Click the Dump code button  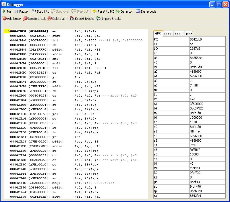[x=146, y=11]
